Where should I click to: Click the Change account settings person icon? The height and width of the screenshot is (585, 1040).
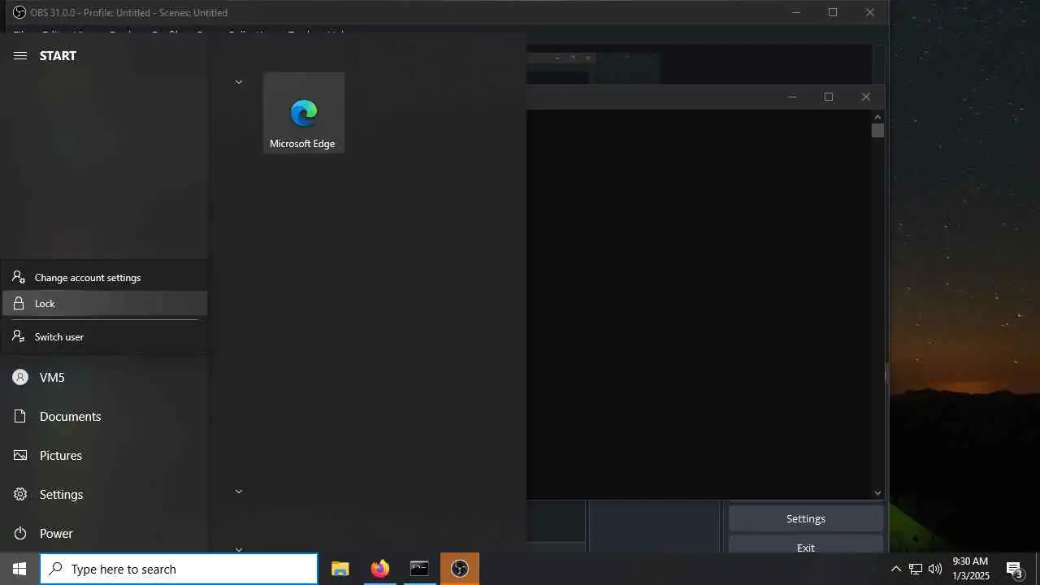(x=19, y=277)
